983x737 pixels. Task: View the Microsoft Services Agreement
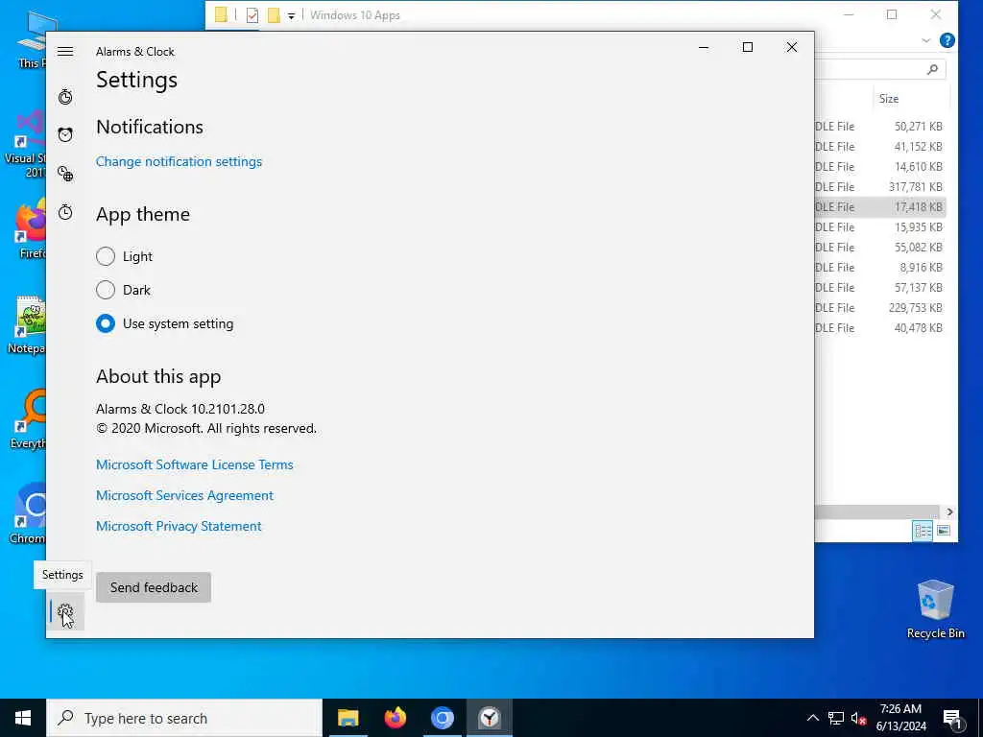(x=184, y=495)
